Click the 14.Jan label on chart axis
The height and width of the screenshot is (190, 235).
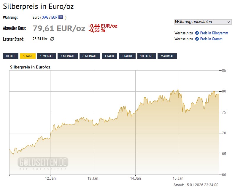click(x=136, y=178)
